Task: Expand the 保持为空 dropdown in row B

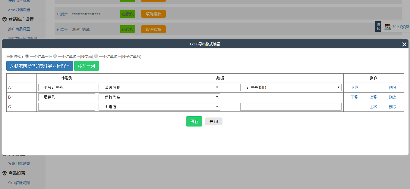Action: coord(159,97)
